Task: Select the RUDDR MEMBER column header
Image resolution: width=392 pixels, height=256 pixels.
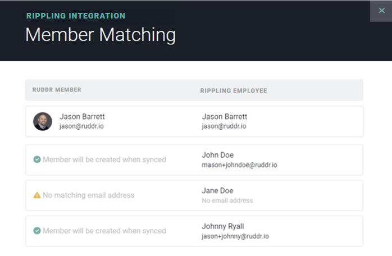Action: 57,90
